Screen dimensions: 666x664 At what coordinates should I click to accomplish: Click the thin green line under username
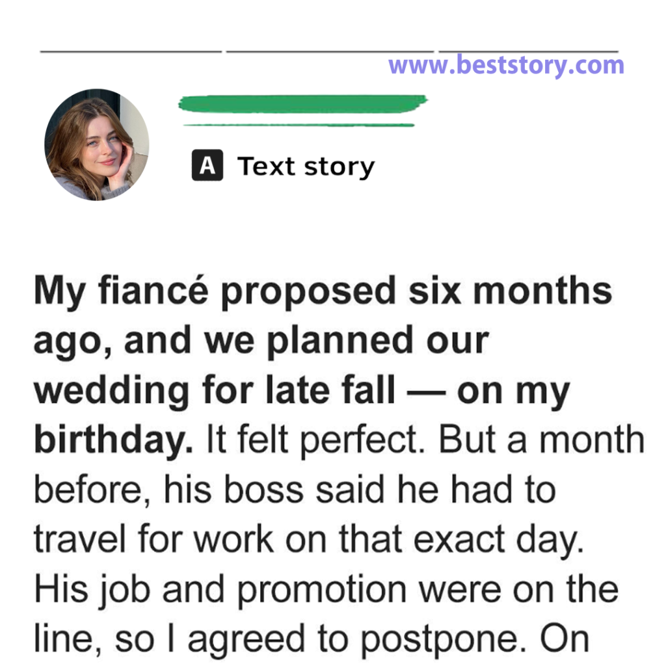click(x=299, y=125)
